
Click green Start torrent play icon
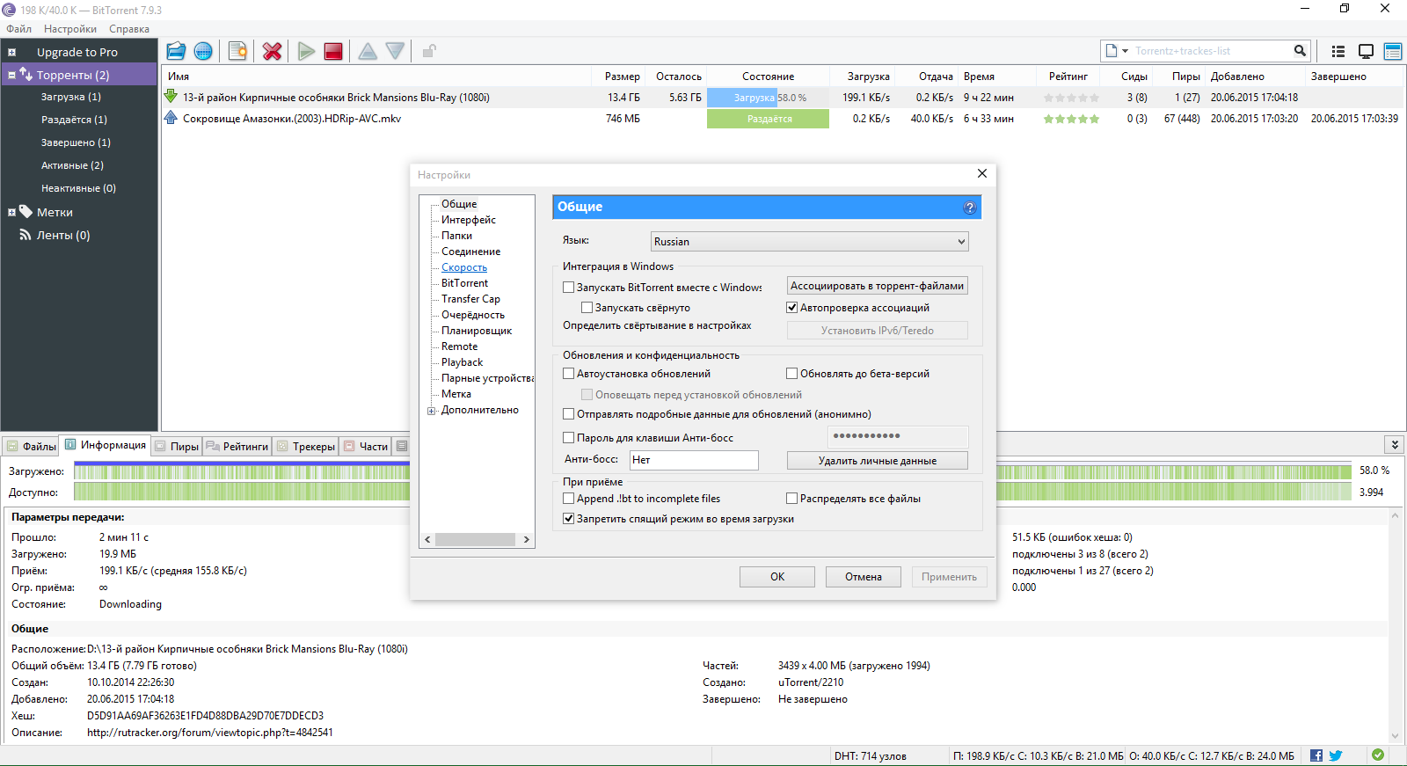tap(306, 51)
